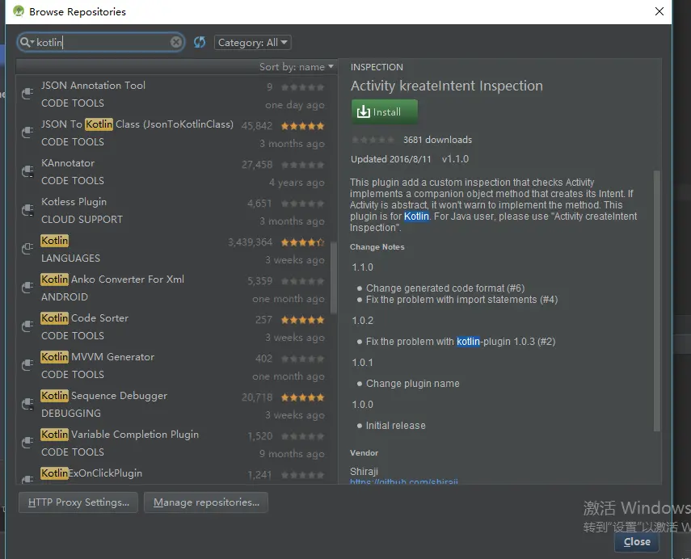Viewport: 691px width, 559px height.
Task: Select Kotlin Sequence Debugger plugin
Action: coord(174,405)
